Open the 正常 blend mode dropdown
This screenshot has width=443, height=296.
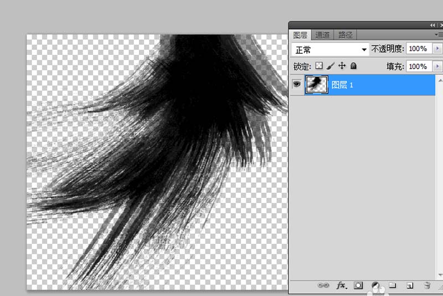[331, 49]
